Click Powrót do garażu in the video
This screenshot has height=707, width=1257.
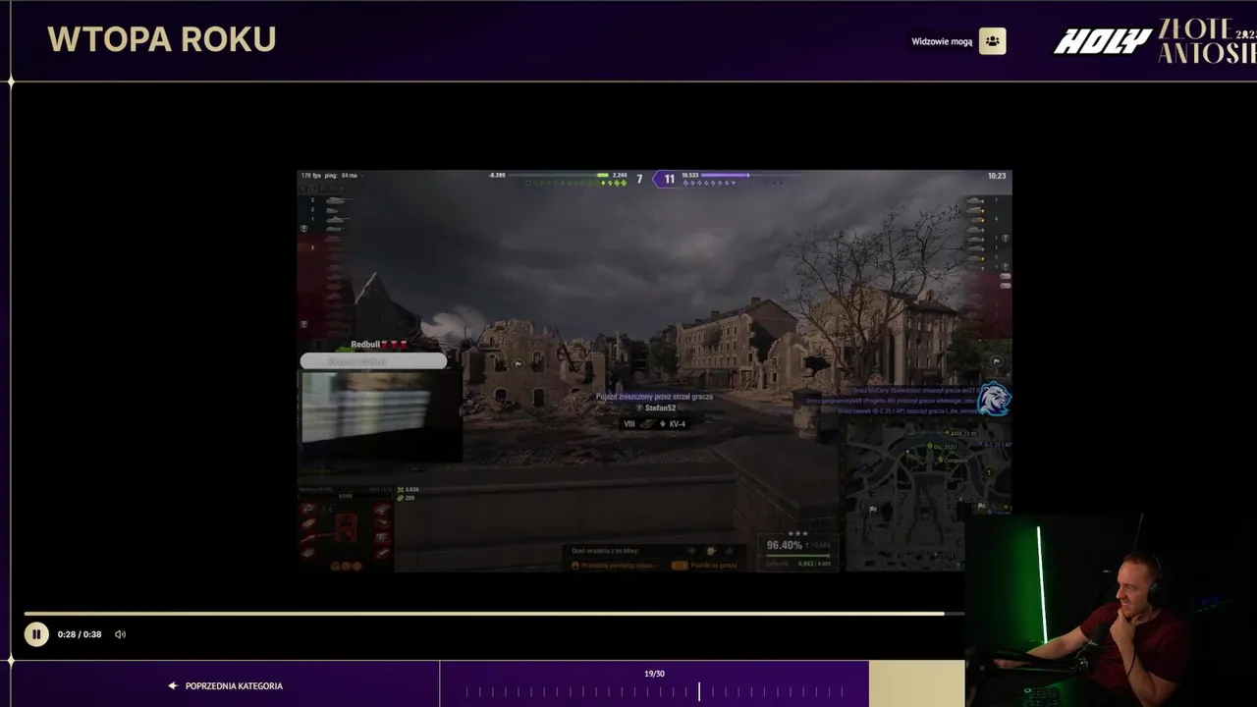714,566
